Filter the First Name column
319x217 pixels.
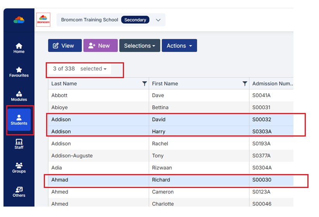click(x=245, y=84)
